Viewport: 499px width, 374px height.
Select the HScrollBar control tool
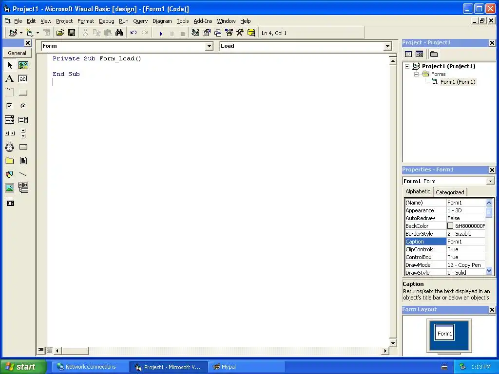pyautogui.click(x=10, y=133)
